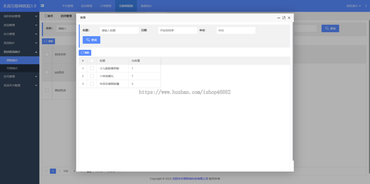Open 日期 range picker 开始到结束
Image resolution: width=370 pixels, height=184 pixels.
(177, 31)
